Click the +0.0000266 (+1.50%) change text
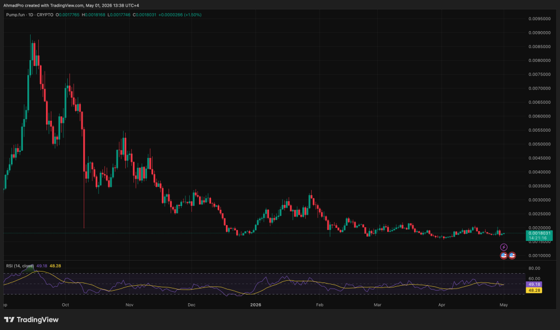 [x=180, y=15]
